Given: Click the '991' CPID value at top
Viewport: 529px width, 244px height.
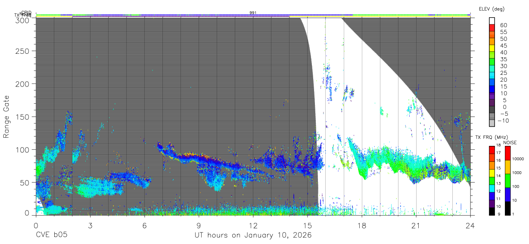Looking at the screenshot, I should coord(253,13).
